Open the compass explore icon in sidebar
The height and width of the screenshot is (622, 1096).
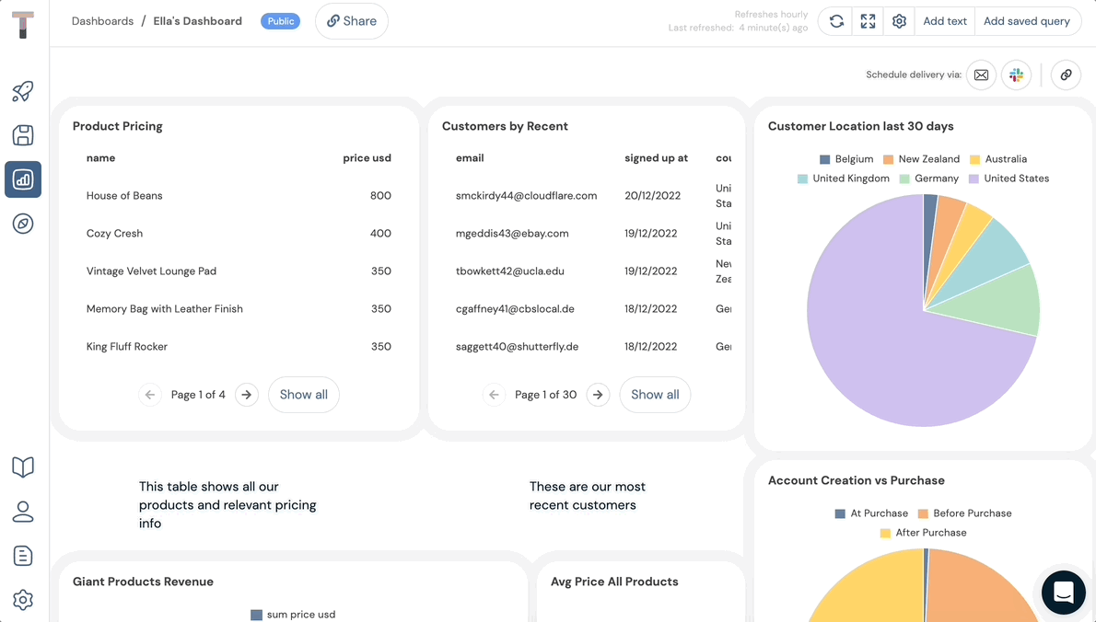23,224
